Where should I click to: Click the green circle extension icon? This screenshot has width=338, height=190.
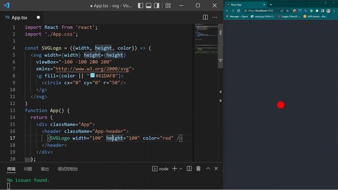311,11
